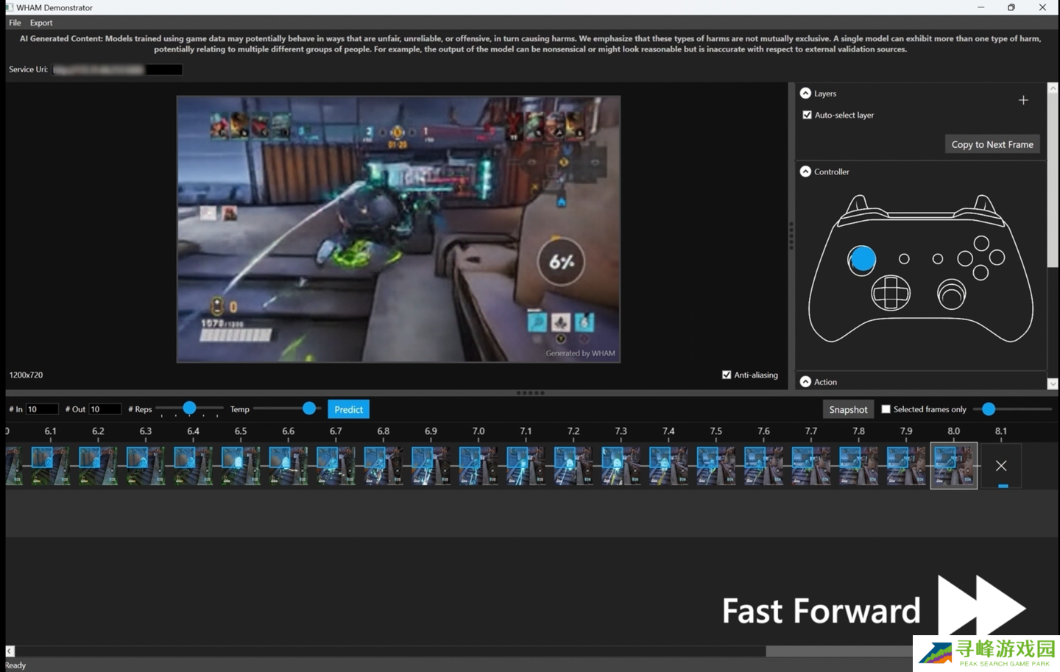Open the File menu
Screen dimensions: 1060x672
15,23
